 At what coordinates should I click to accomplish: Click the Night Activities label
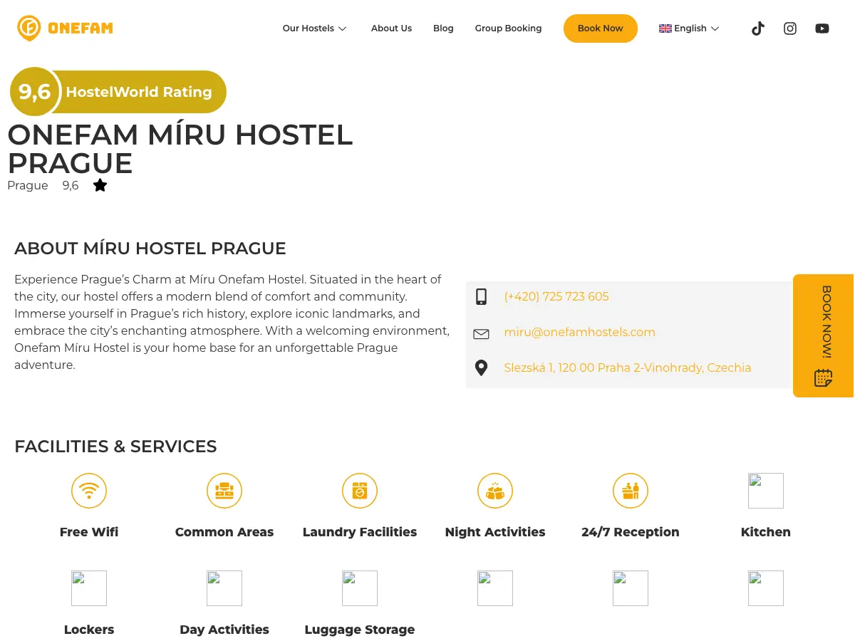pyautogui.click(x=495, y=532)
